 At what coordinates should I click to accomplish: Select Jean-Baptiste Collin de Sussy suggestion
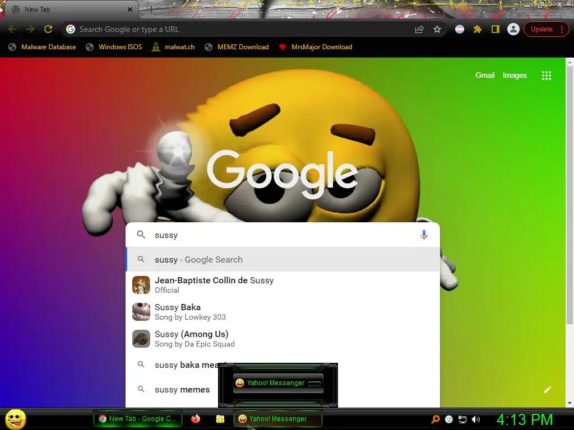tap(283, 285)
